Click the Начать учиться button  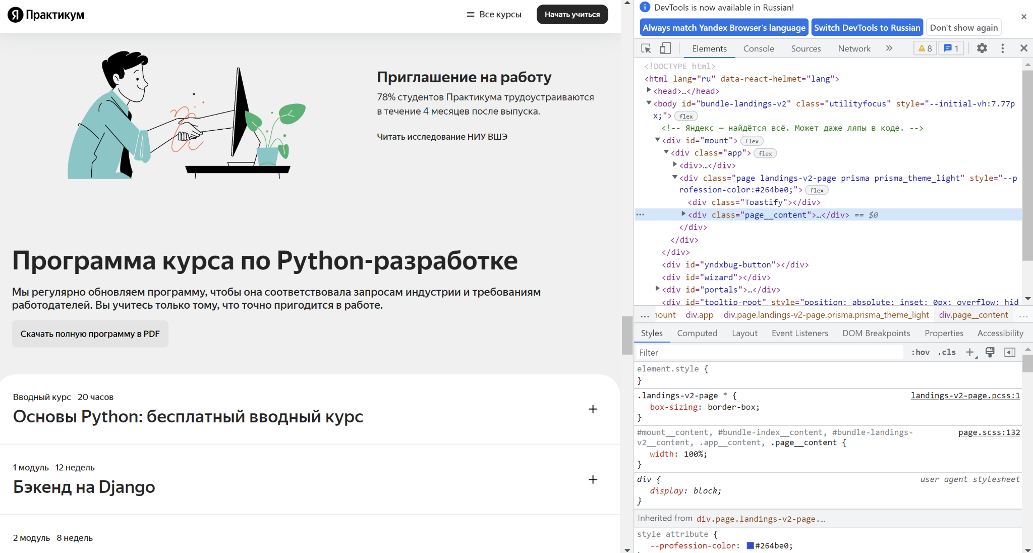572,14
